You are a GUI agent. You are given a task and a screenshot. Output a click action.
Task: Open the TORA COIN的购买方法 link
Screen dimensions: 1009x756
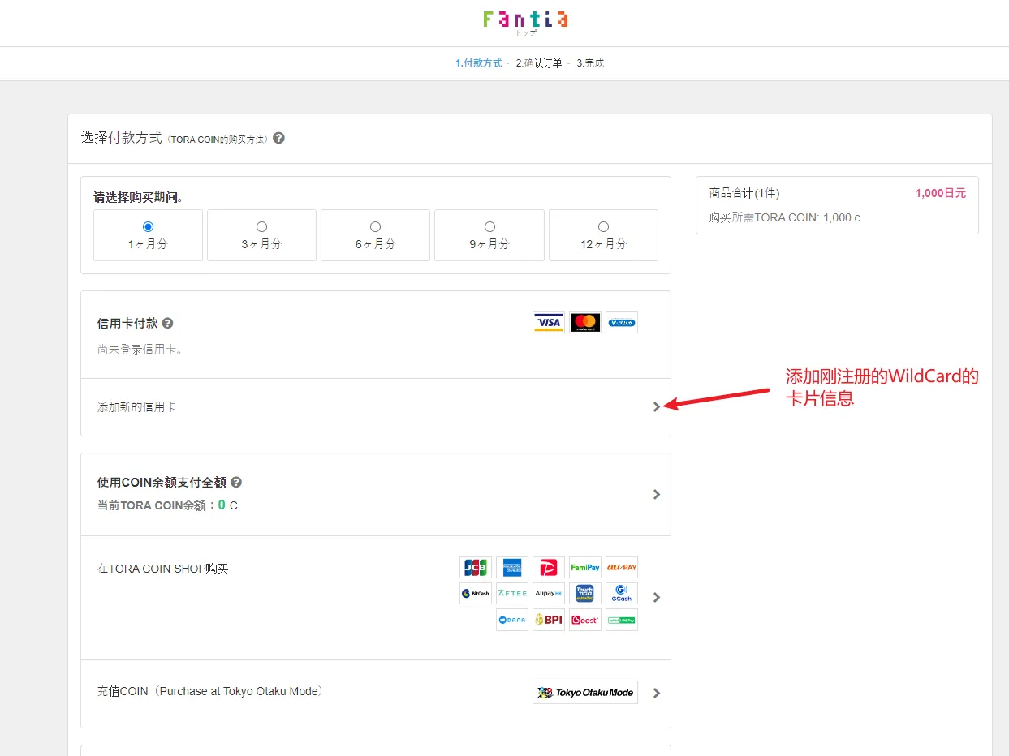point(218,140)
